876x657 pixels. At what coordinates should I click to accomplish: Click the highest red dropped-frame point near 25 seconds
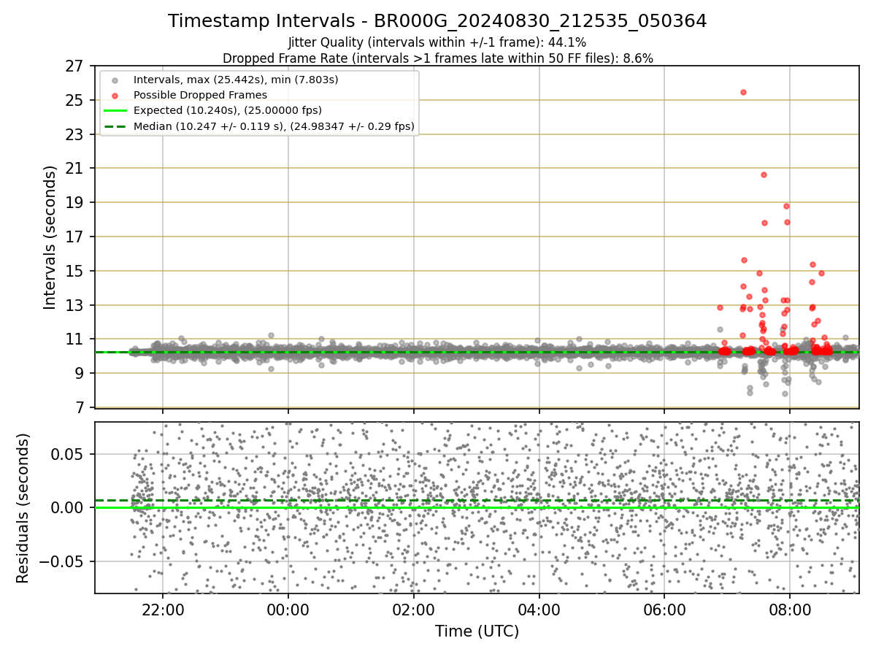coord(743,92)
